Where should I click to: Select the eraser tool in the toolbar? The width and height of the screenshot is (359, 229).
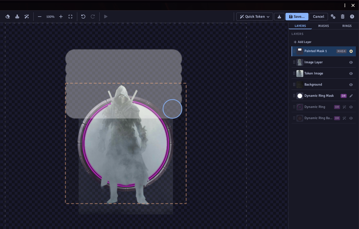tap(8, 17)
